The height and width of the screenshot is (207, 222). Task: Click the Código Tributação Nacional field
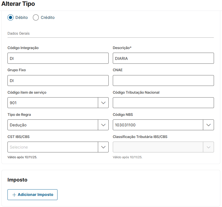point(163,103)
